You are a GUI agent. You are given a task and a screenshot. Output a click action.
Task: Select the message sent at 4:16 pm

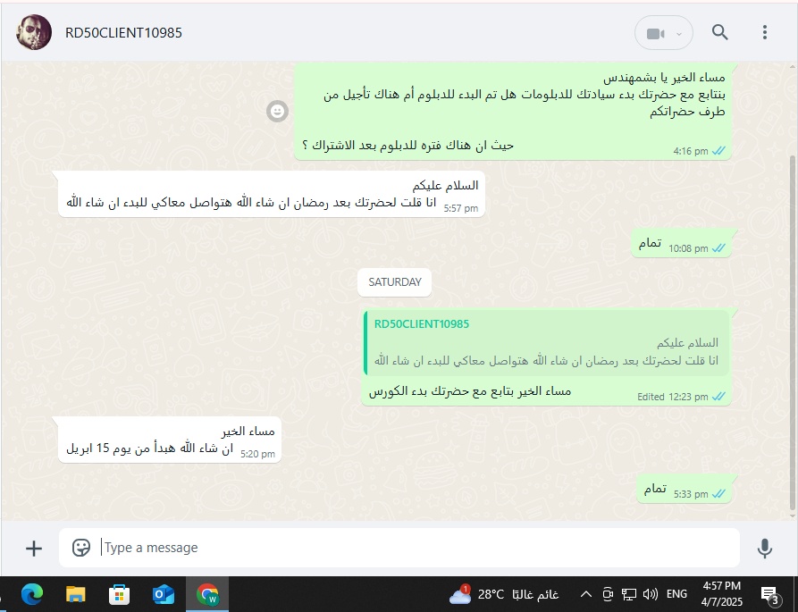tap(513, 112)
